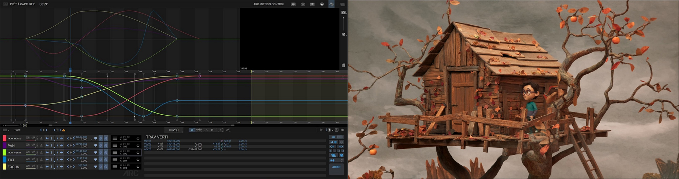The image size is (679, 179).
Task: Click the camera icon in top toolbar
Action: tap(303, 4)
